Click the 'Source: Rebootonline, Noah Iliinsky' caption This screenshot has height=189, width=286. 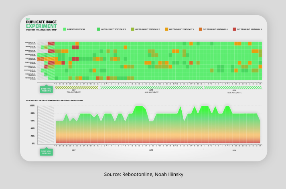click(x=143, y=174)
